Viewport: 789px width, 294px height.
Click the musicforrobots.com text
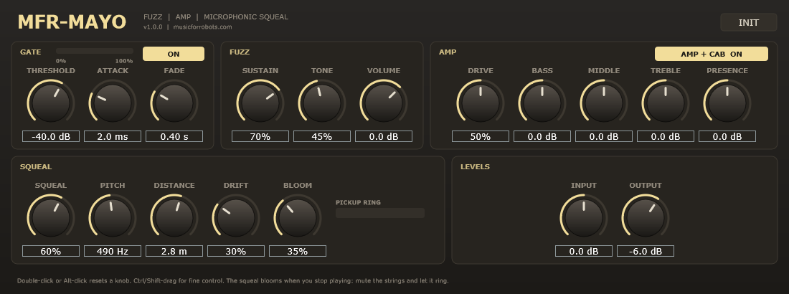tap(202, 27)
